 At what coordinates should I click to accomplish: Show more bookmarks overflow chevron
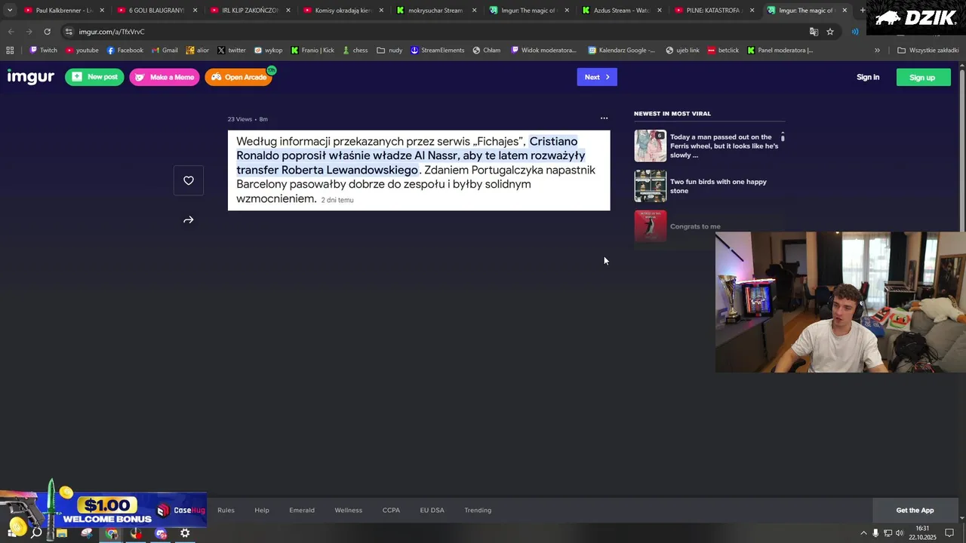(877, 51)
